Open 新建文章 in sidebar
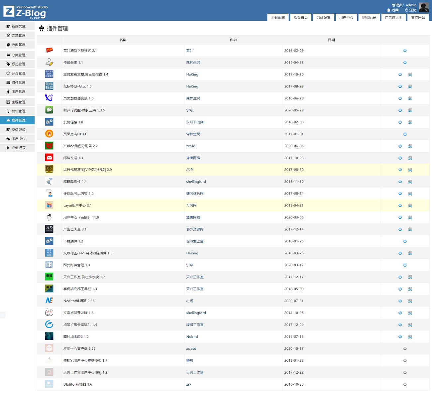This screenshot has width=432, height=393. pos(17,26)
